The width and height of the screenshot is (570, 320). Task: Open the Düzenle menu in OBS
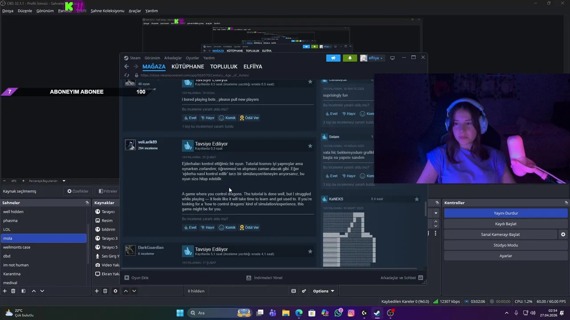pos(25,11)
